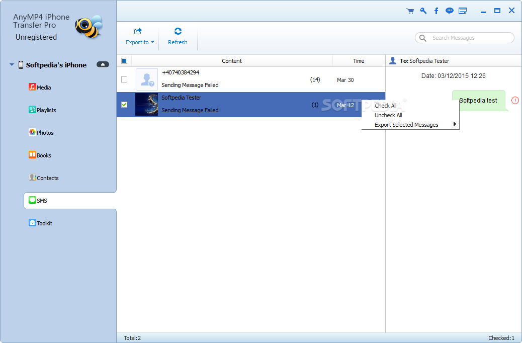Click the Mar 12 time cell
This screenshot has height=343, width=522.
(345, 105)
